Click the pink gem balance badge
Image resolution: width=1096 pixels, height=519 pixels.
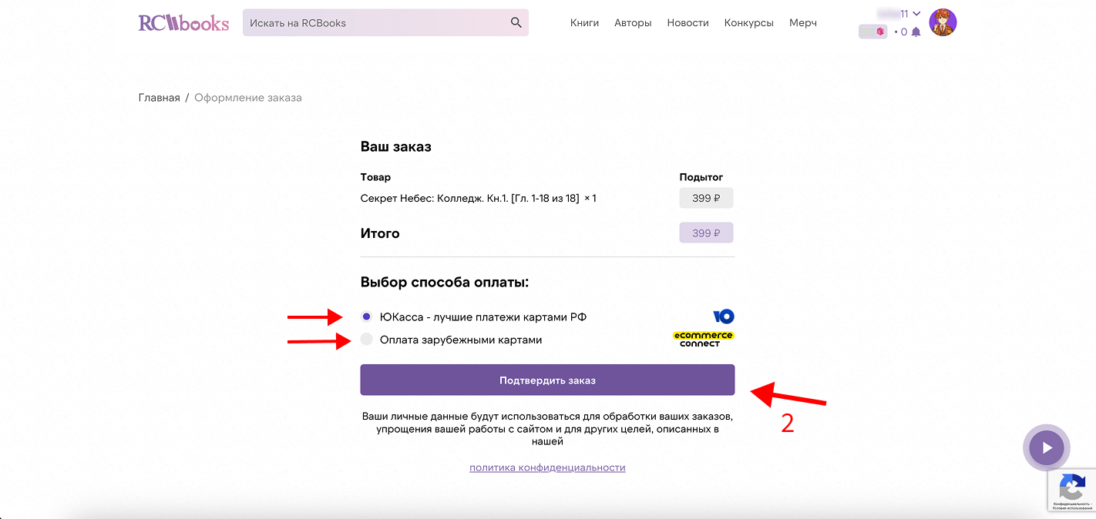tap(873, 32)
